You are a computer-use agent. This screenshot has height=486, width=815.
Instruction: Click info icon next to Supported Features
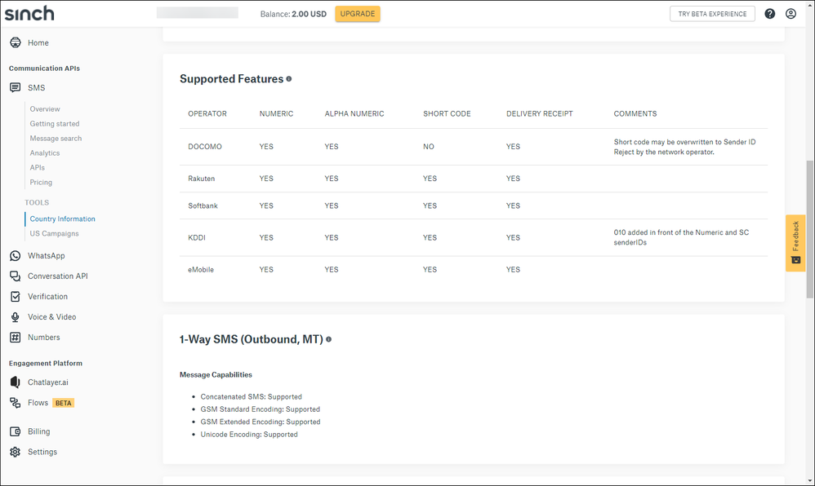point(288,79)
